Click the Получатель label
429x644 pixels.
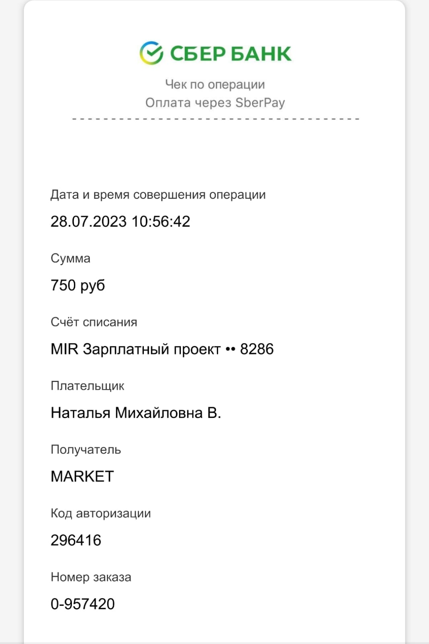86,450
